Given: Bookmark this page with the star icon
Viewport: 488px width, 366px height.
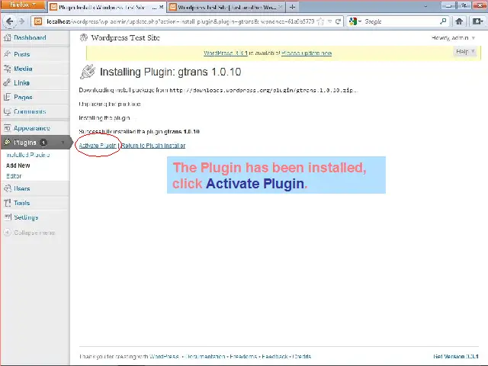Looking at the screenshot, I should (x=320, y=21).
